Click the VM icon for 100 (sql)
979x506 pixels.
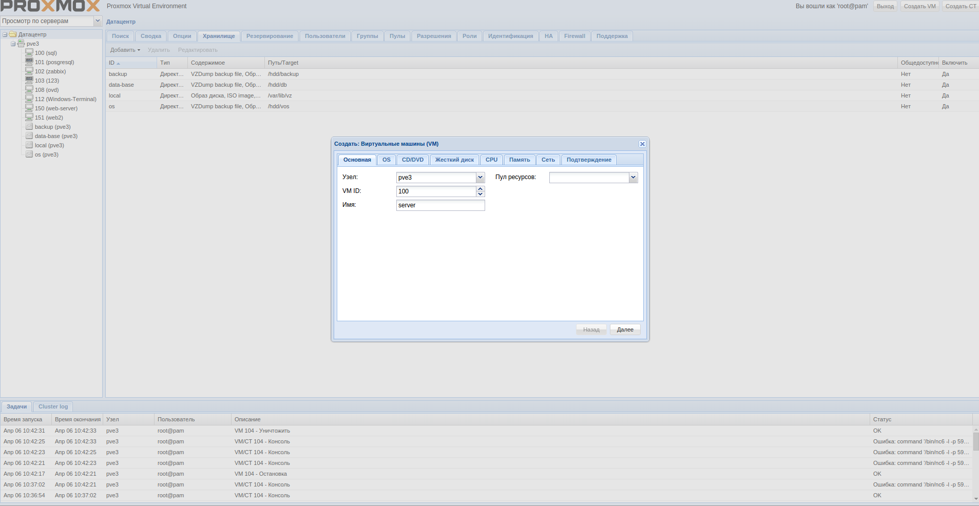[x=29, y=52]
